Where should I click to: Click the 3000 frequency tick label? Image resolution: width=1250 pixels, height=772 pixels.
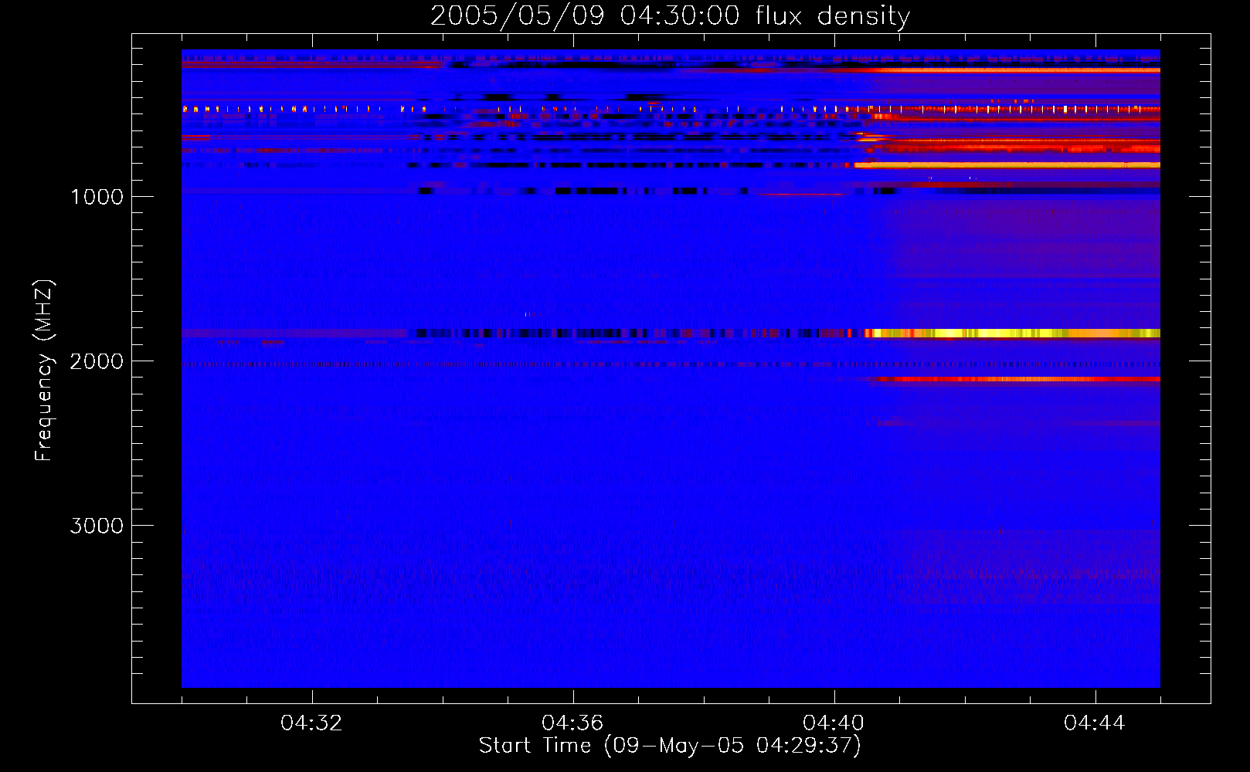(x=97, y=526)
